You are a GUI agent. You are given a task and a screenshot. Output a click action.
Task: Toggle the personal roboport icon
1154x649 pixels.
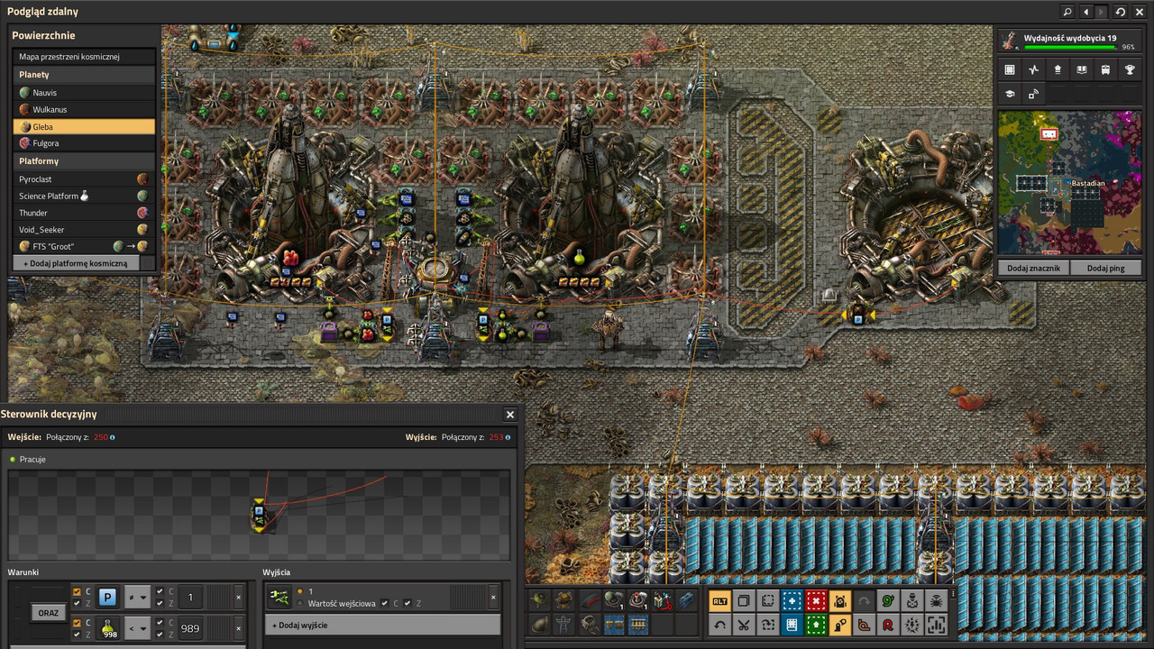click(x=840, y=601)
